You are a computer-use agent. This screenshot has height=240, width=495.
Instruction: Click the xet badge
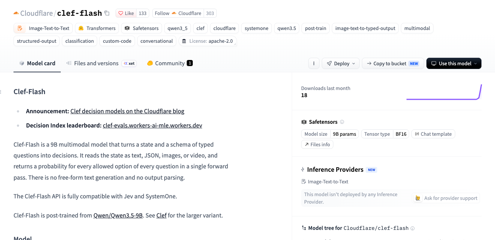[129, 63]
